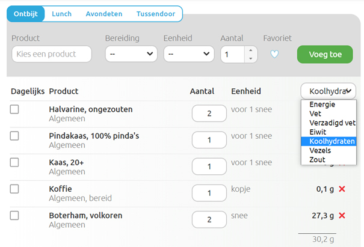Choose Eiwit in the dropdown list

point(319,132)
